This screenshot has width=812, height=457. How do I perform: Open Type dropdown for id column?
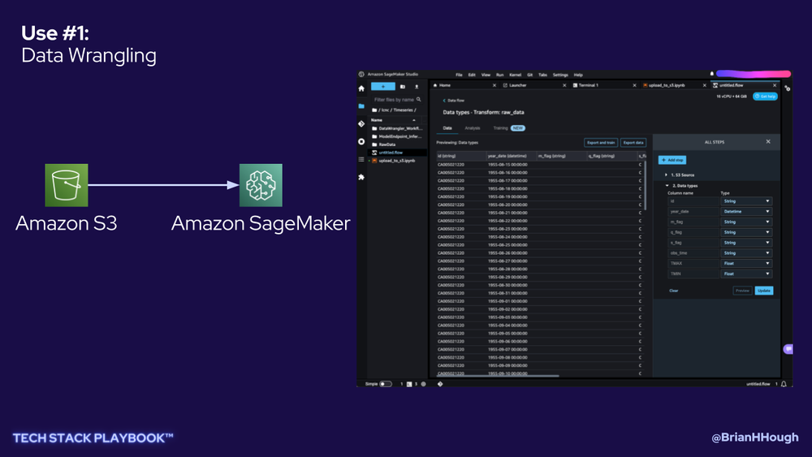(x=746, y=201)
